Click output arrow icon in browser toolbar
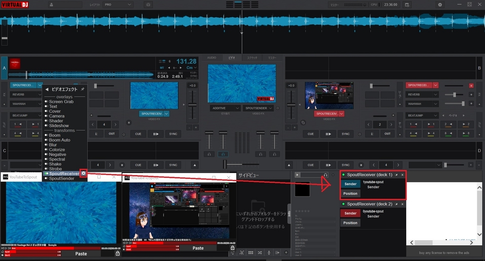The height and width of the screenshot is (261, 485). tap(278, 253)
